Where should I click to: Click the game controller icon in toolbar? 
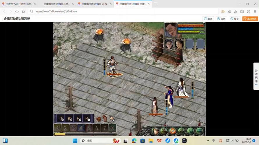point(223,11)
